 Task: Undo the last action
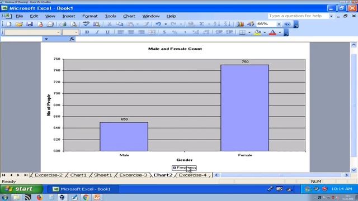pos(158,24)
